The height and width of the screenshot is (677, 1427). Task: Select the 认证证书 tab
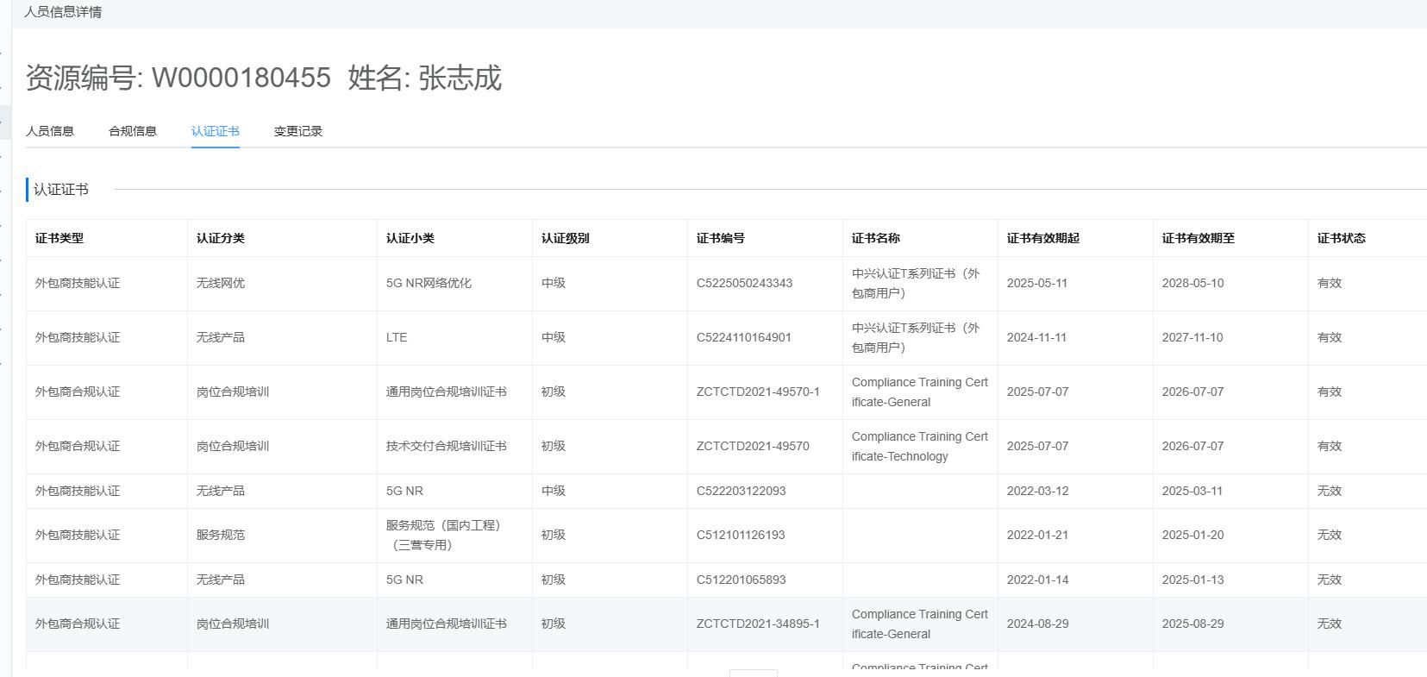click(216, 131)
